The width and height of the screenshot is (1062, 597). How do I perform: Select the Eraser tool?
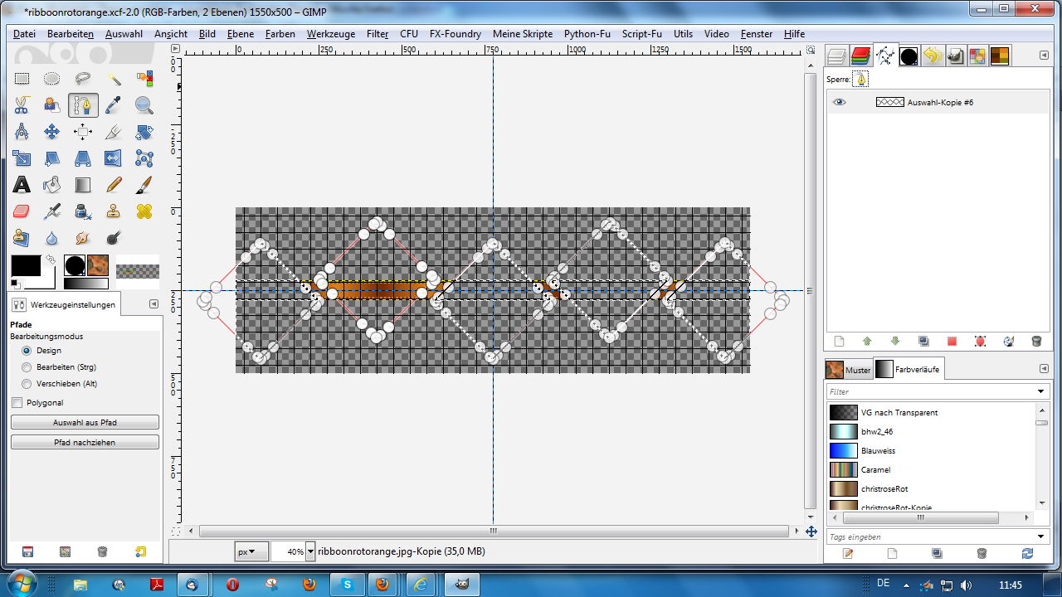point(22,211)
